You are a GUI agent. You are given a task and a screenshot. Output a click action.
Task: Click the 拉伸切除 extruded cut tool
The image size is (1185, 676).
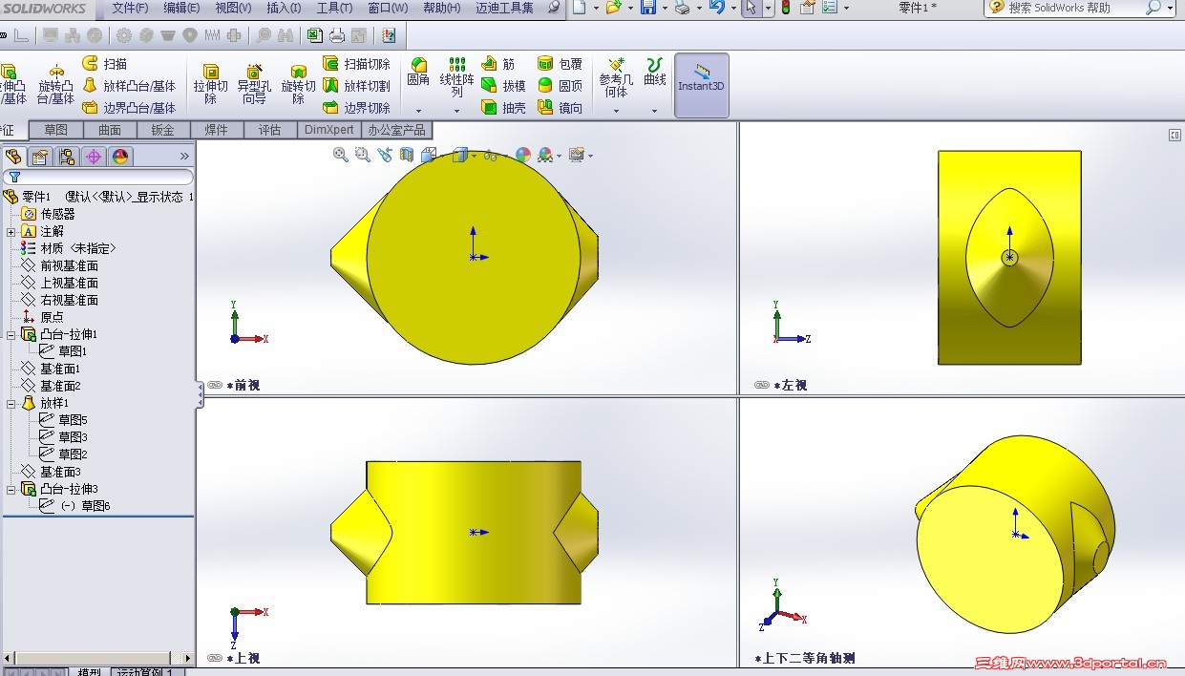point(211,84)
